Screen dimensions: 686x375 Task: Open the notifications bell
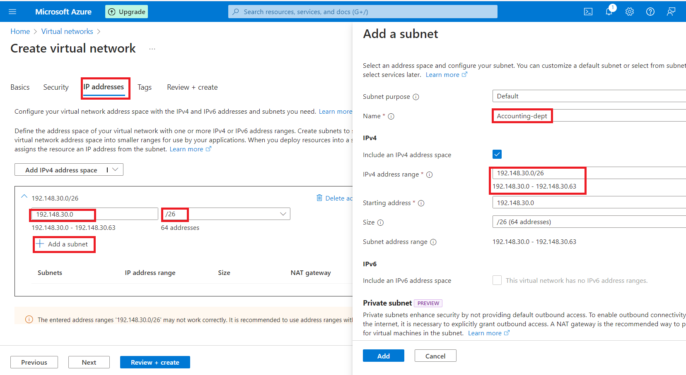609,12
